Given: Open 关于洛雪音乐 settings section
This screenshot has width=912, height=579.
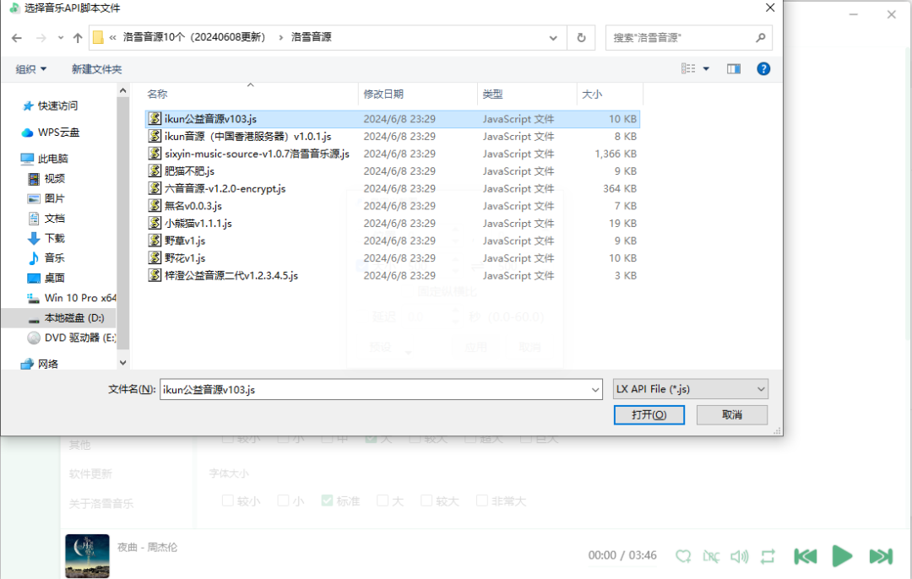Looking at the screenshot, I should [101, 503].
